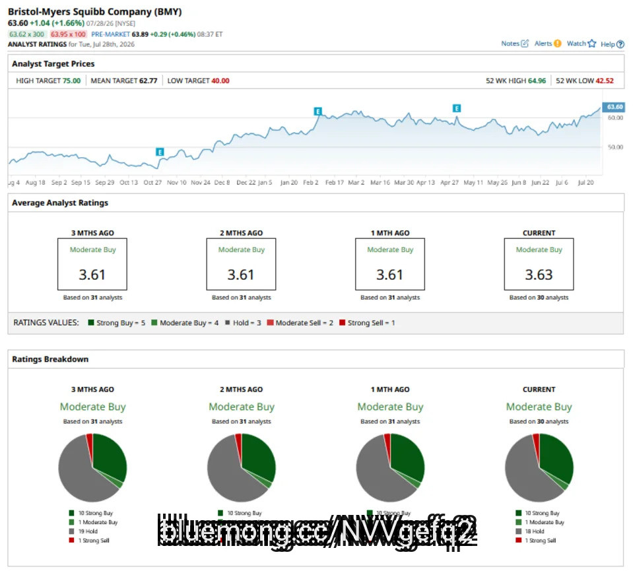The image size is (633, 575).
Task: Click the Bristol-Myers Squibb Company (BMY) title
Action: tap(95, 12)
